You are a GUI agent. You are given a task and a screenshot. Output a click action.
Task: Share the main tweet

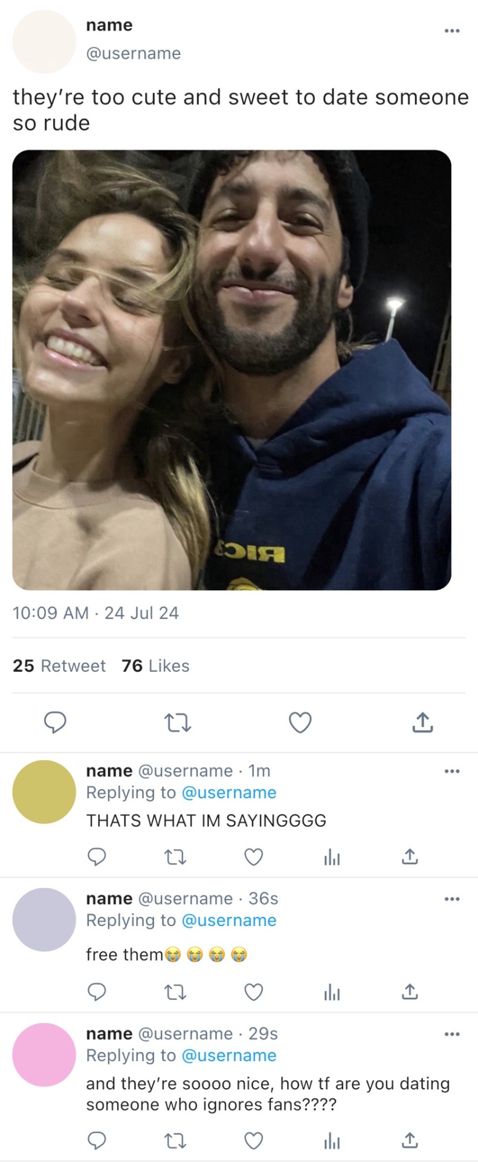coord(422,723)
